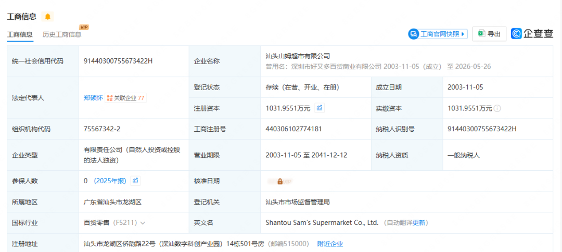Open the registered capital chart icon
The image size is (562, 252).
tap(320, 108)
